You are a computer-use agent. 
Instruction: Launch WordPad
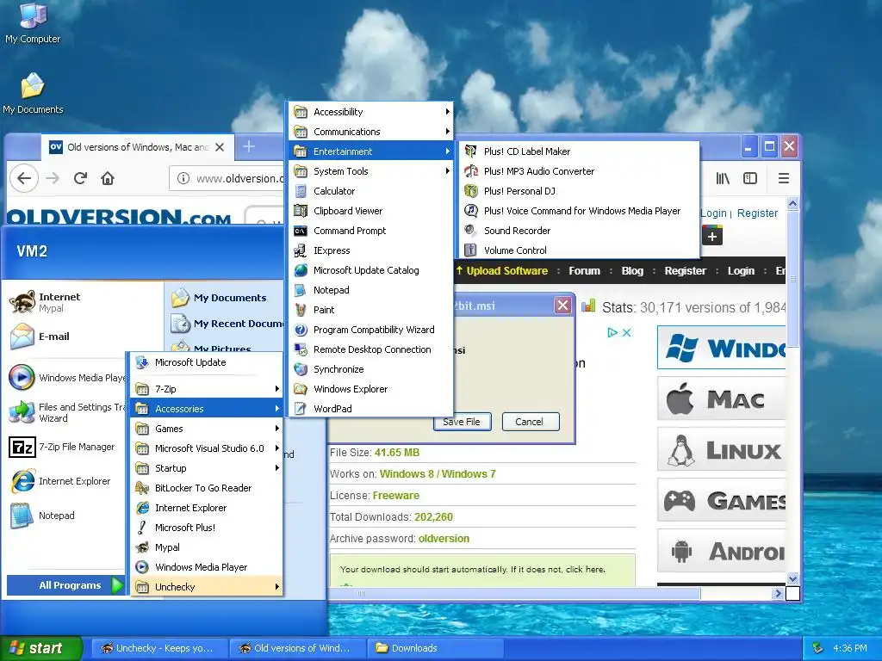(x=371, y=409)
